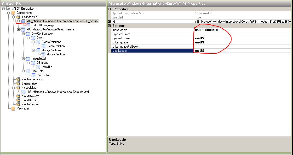Collapse the International-Core-WinPE_neutral component
The image size is (293, 155).
[18, 21]
